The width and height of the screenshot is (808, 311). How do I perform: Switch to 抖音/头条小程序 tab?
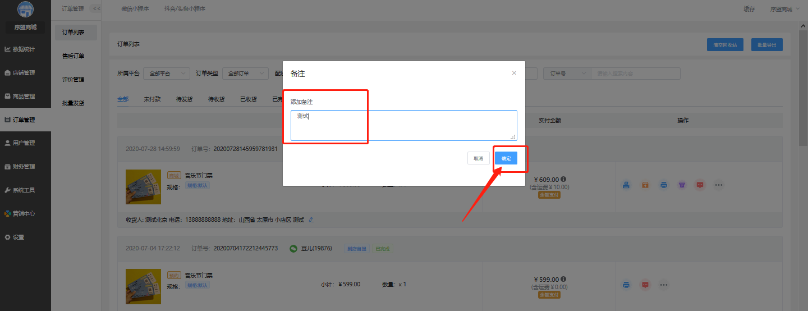tap(186, 9)
